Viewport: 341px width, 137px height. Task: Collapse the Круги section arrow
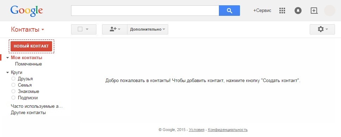click(8, 73)
